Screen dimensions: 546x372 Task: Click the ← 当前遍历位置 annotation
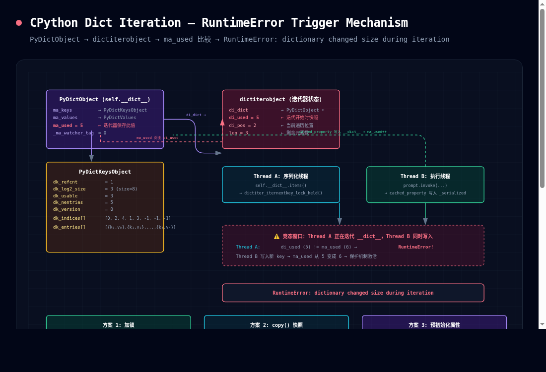[297, 125]
